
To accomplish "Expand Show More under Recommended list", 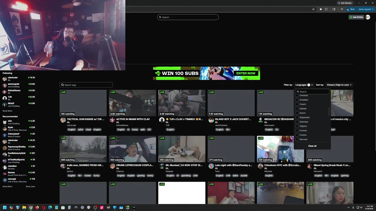I will (7, 186).
